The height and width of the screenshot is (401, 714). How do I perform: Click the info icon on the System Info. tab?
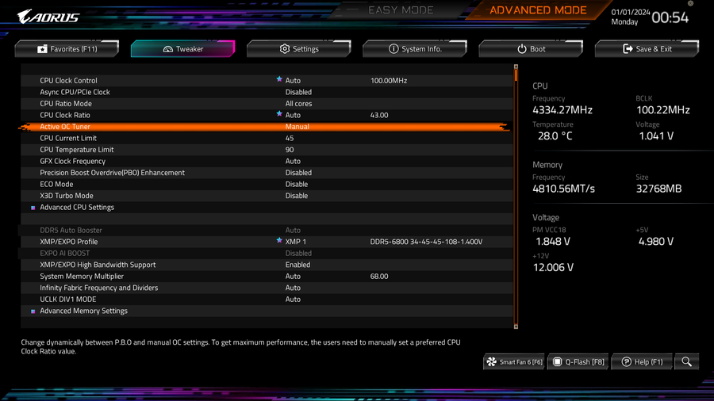coord(393,48)
